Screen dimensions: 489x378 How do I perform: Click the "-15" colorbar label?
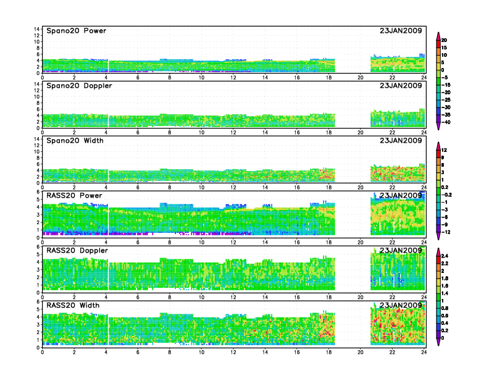(x=446, y=85)
